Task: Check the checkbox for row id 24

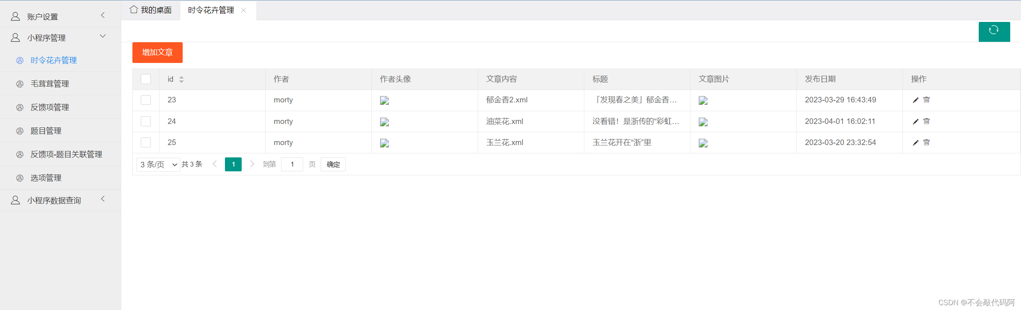Action: tap(146, 121)
